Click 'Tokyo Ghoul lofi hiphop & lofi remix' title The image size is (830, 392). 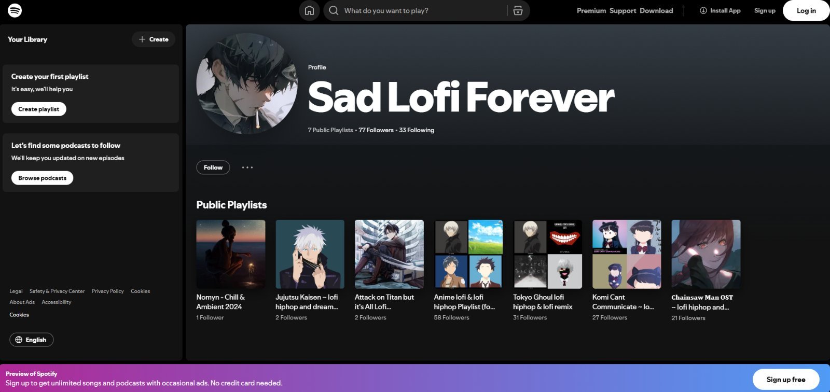tap(543, 302)
